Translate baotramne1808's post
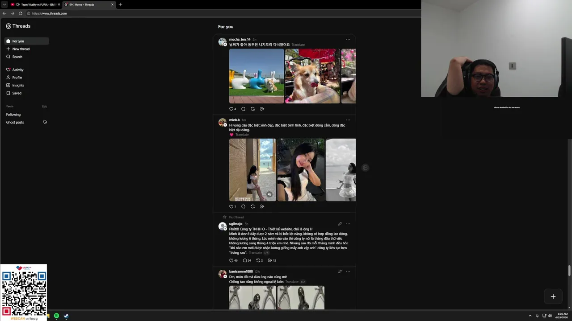The height and width of the screenshot is (321, 572). [292, 282]
